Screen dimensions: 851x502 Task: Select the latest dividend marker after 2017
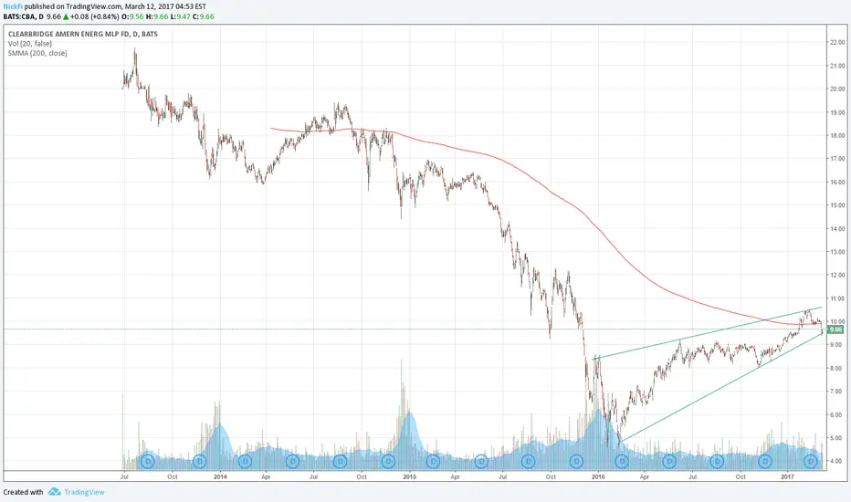[x=811, y=461]
